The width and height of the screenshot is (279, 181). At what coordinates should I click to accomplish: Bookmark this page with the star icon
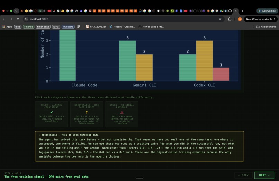point(220,19)
